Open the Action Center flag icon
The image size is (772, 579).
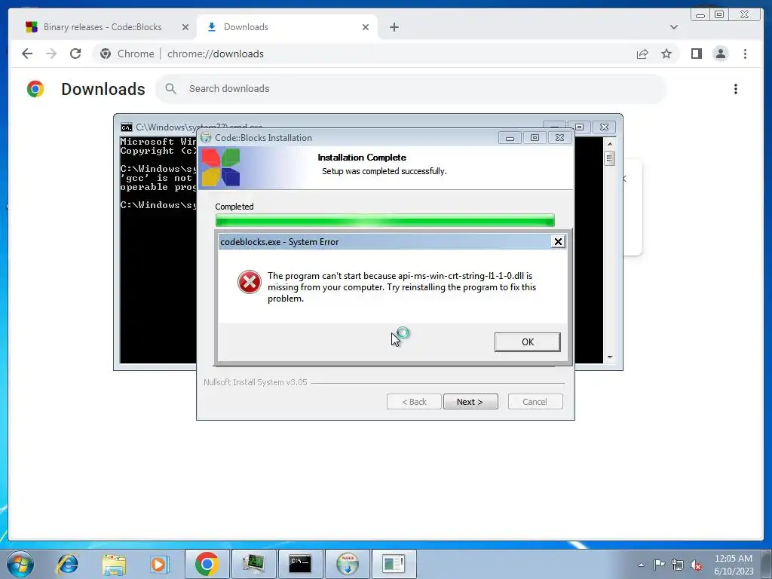point(658,564)
